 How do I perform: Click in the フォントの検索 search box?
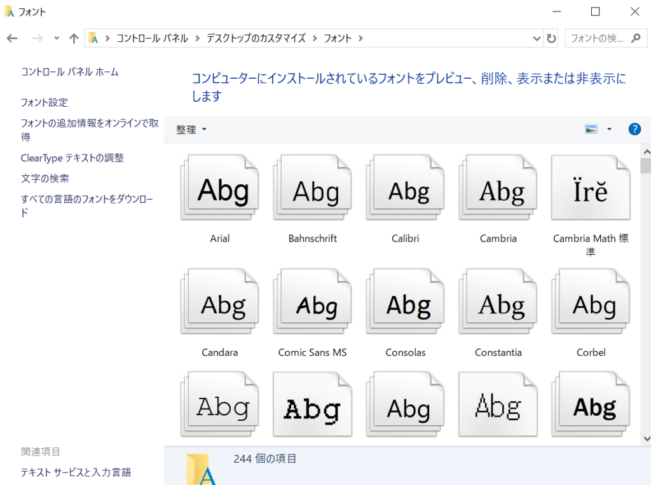(596, 38)
